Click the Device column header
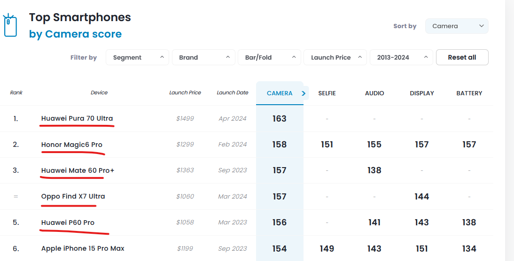The height and width of the screenshot is (261, 514). tap(99, 92)
